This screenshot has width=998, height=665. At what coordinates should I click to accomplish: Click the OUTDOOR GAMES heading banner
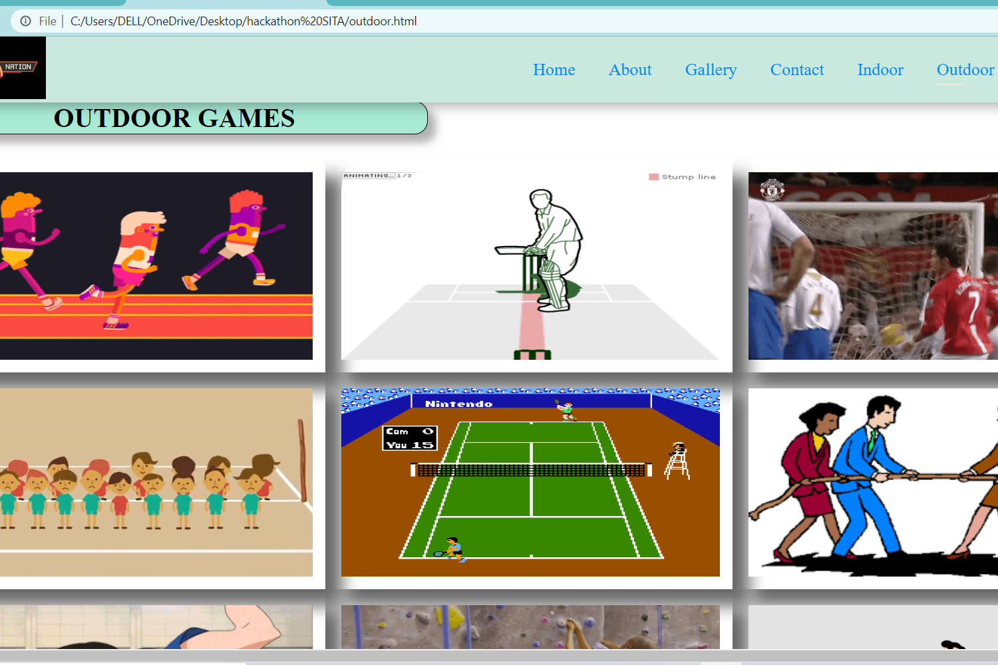(x=214, y=118)
